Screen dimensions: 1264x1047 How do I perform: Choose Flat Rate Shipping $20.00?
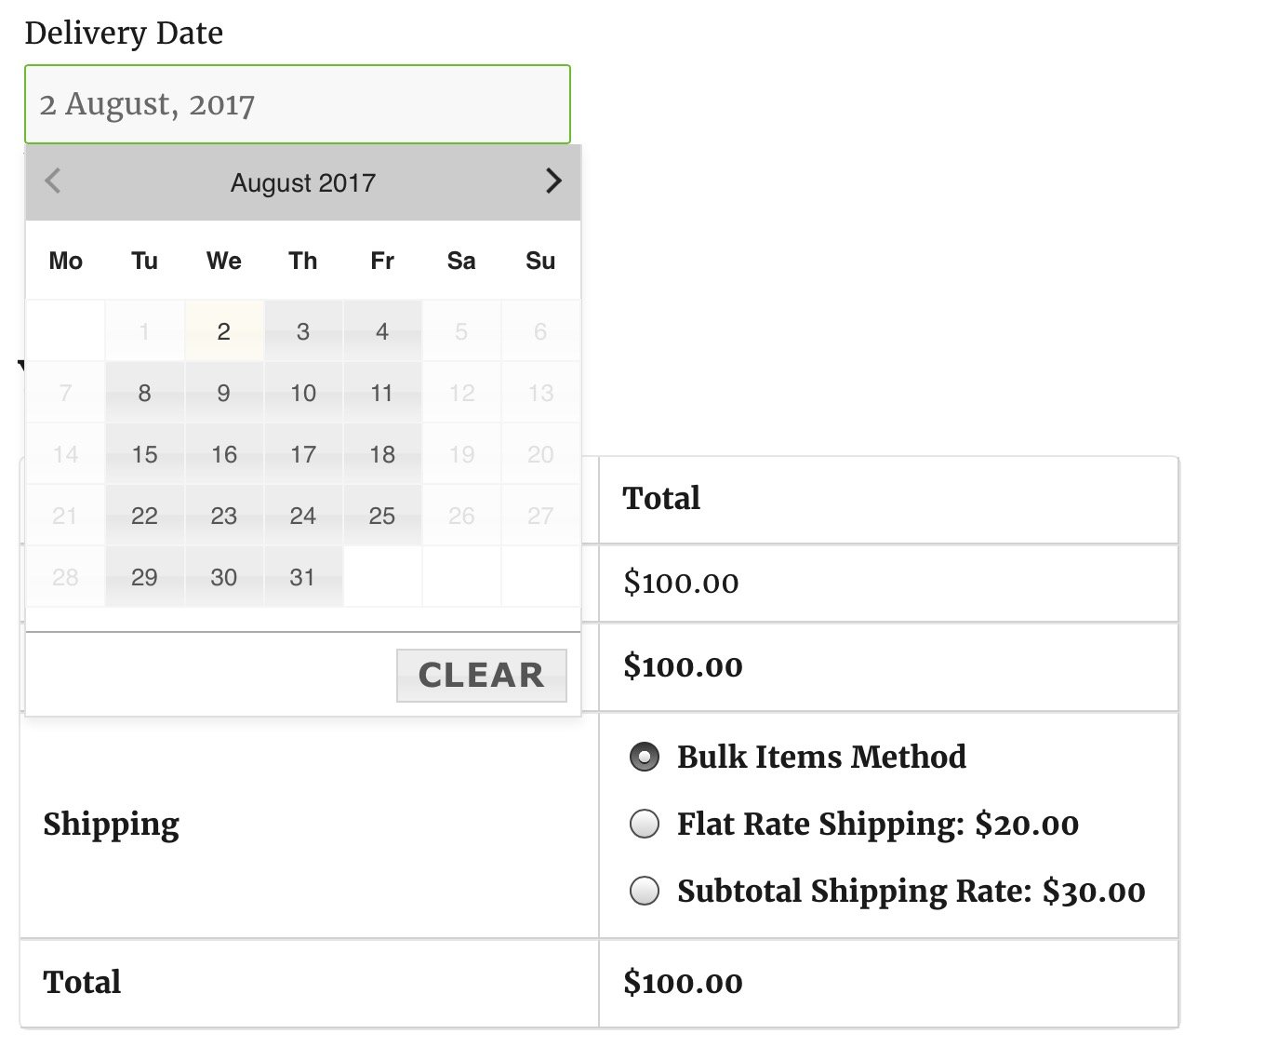pyautogui.click(x=645, y=824)
